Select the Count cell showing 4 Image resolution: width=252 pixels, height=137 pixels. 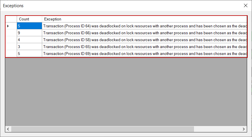click(x=29, y=40)
